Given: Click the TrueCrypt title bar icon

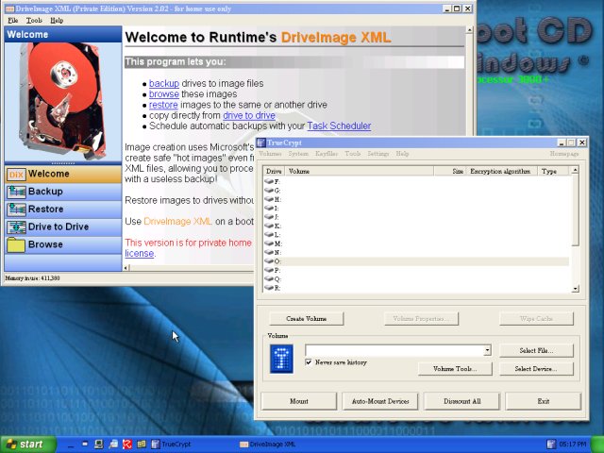Looking at the screenshot, I should [x=261, y=143].
